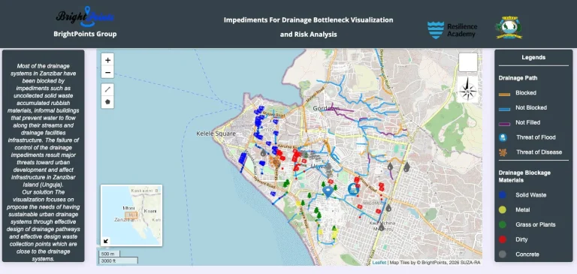
Task: Zoom out using the minus button
Action: point(107,73)
